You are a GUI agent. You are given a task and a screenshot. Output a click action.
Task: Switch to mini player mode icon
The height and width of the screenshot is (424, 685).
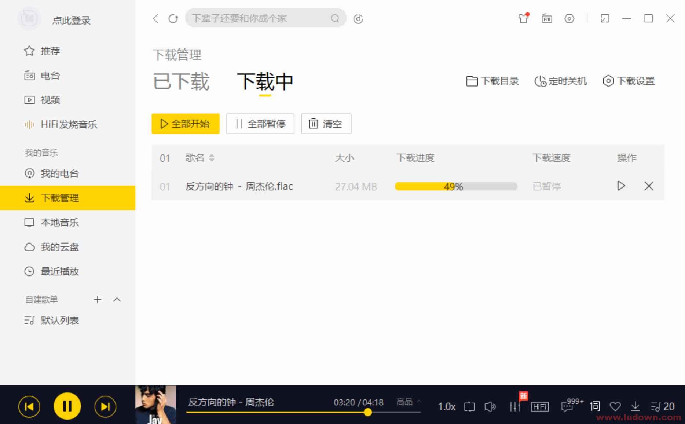point(605,18)
